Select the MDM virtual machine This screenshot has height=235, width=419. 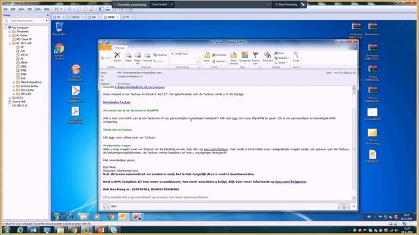tap(24, 63)
